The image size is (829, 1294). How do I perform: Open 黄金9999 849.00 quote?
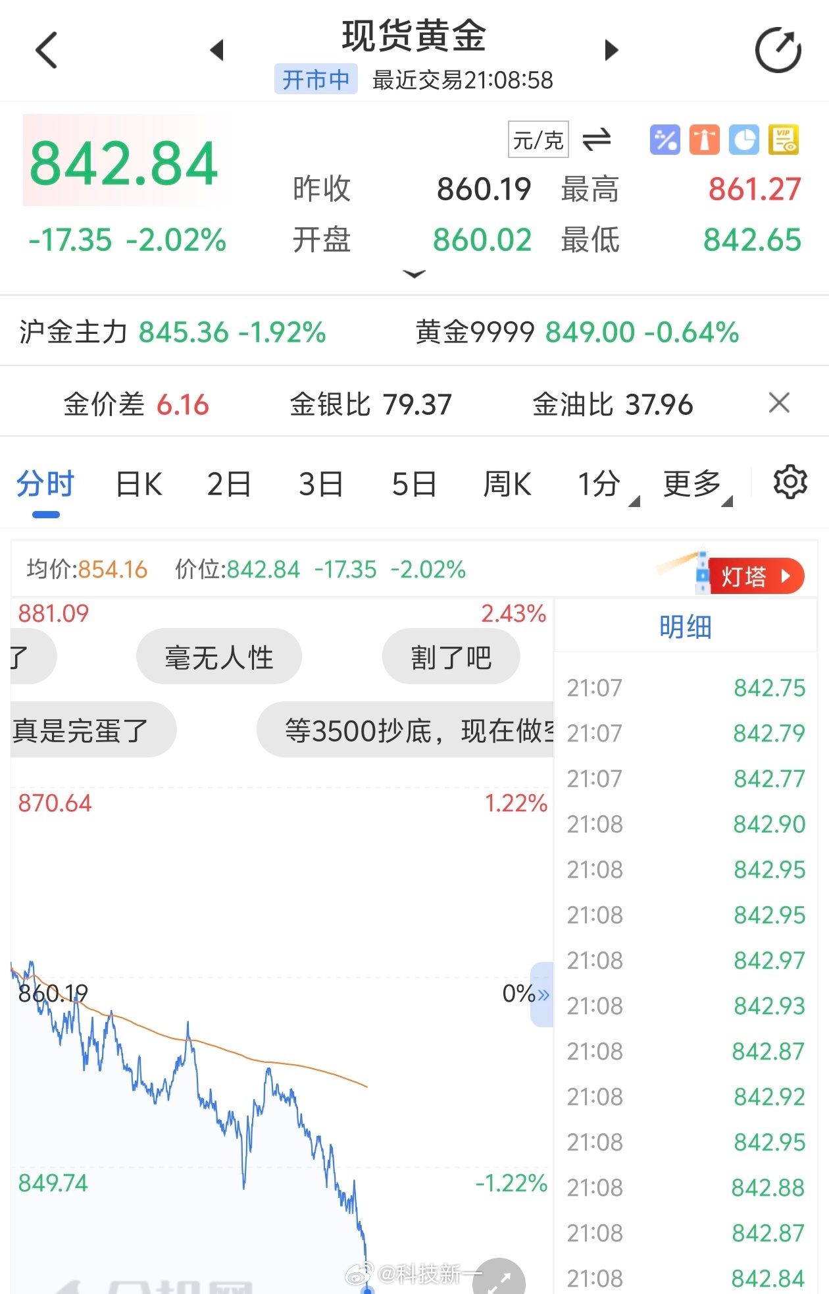577,332
